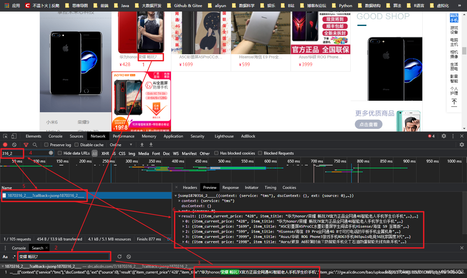Open the Response tab of request

tap(230, 187)
